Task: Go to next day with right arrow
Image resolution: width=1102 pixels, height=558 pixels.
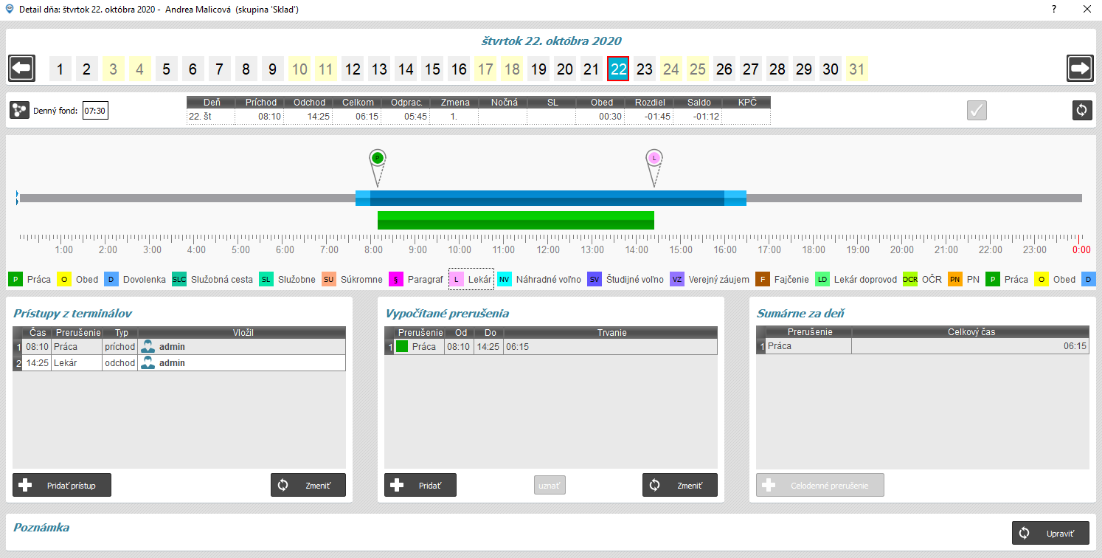Action: coord(1080,69)
